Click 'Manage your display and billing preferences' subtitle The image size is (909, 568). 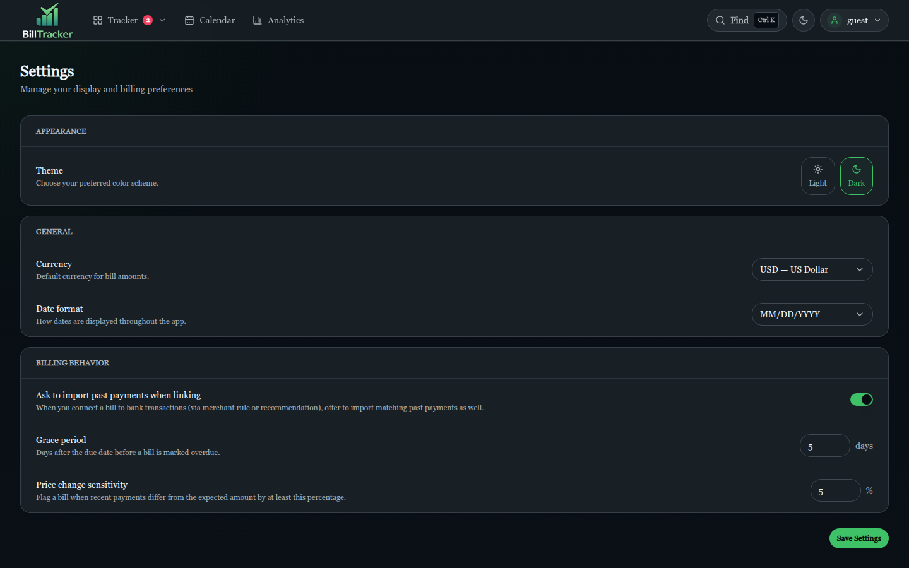106,89
